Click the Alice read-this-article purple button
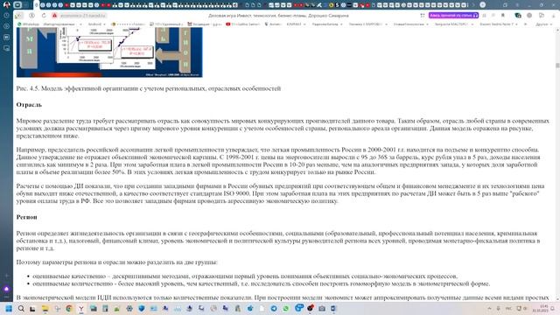The width and height of the screenshot is (560, 315). [x=453, y=16]
